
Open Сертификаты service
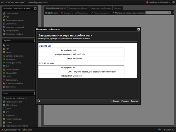[11, 80]
